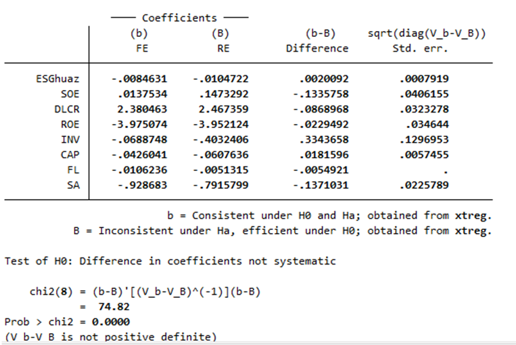Click the Coefficients heading text
Screen dimensions: 516x345
click(180, 18)
